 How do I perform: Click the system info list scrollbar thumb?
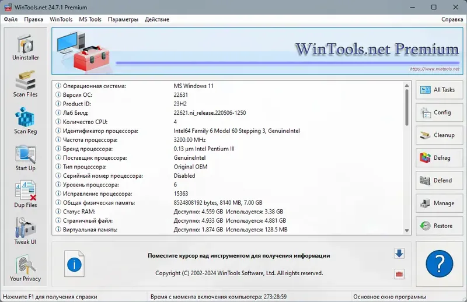click(406, 107)
